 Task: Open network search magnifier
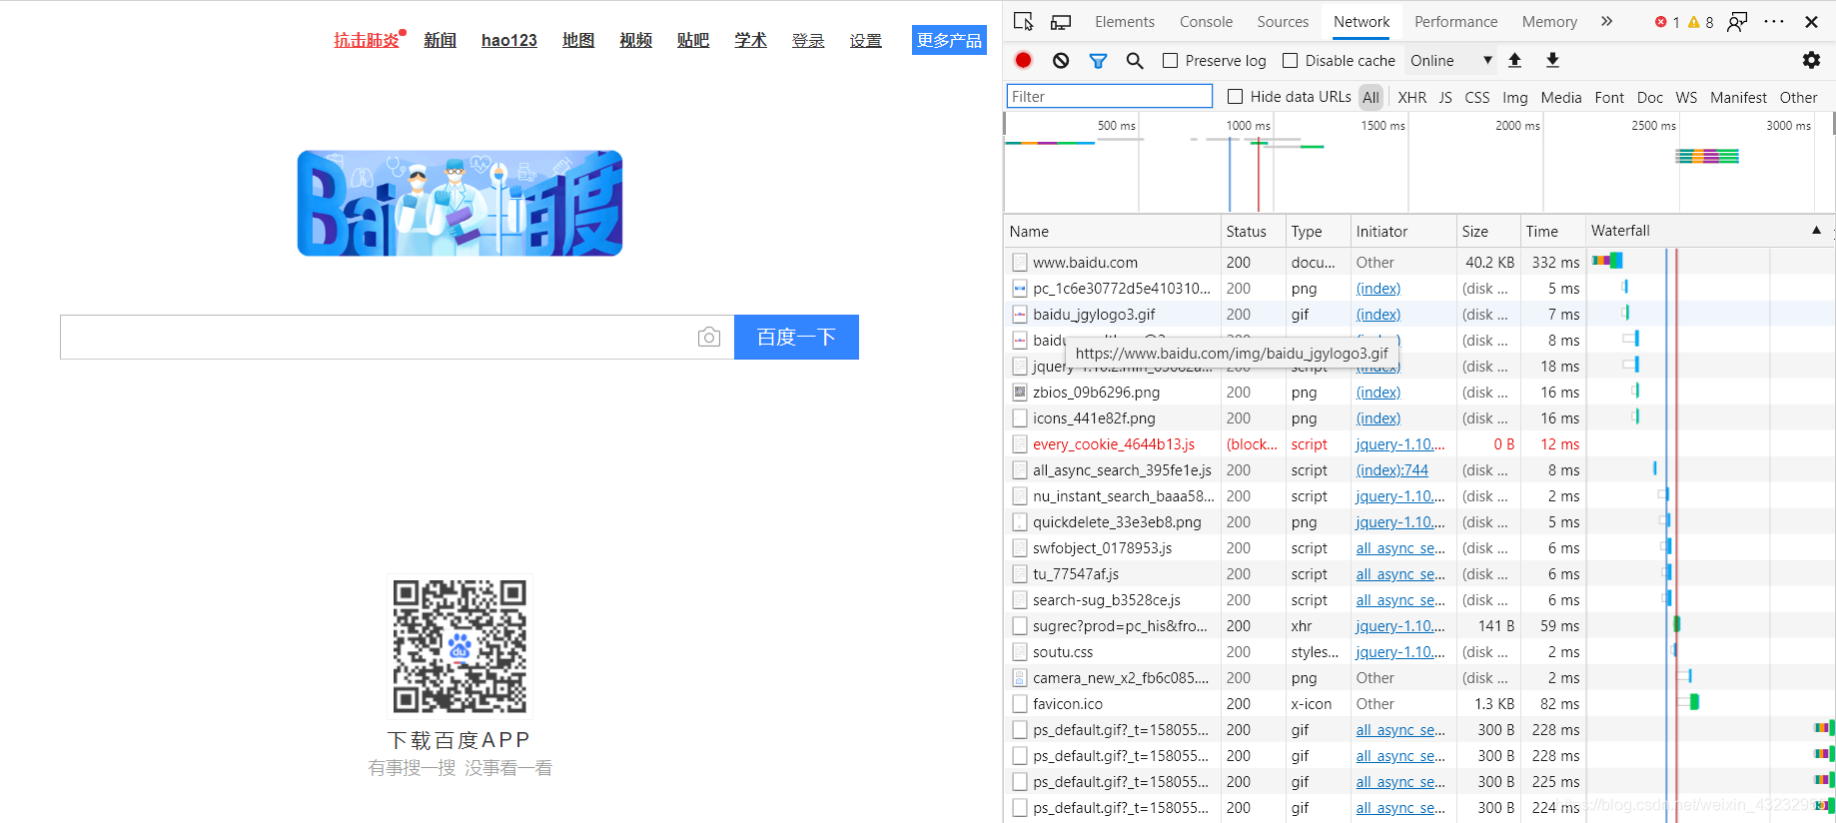1135,60
